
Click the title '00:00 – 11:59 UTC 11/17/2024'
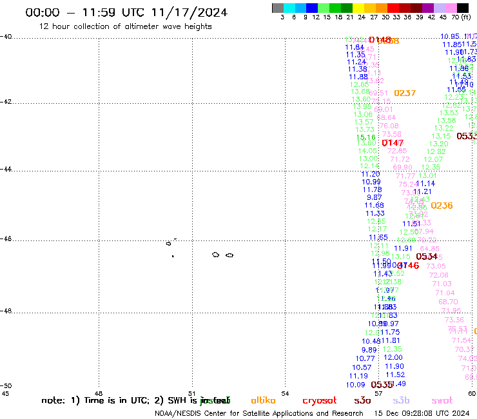point(126,12)
